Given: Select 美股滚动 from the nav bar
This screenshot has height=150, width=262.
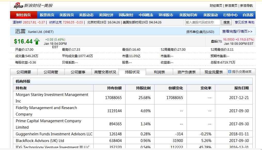Looking at the screenshot, I should click(x=211, y=15).
